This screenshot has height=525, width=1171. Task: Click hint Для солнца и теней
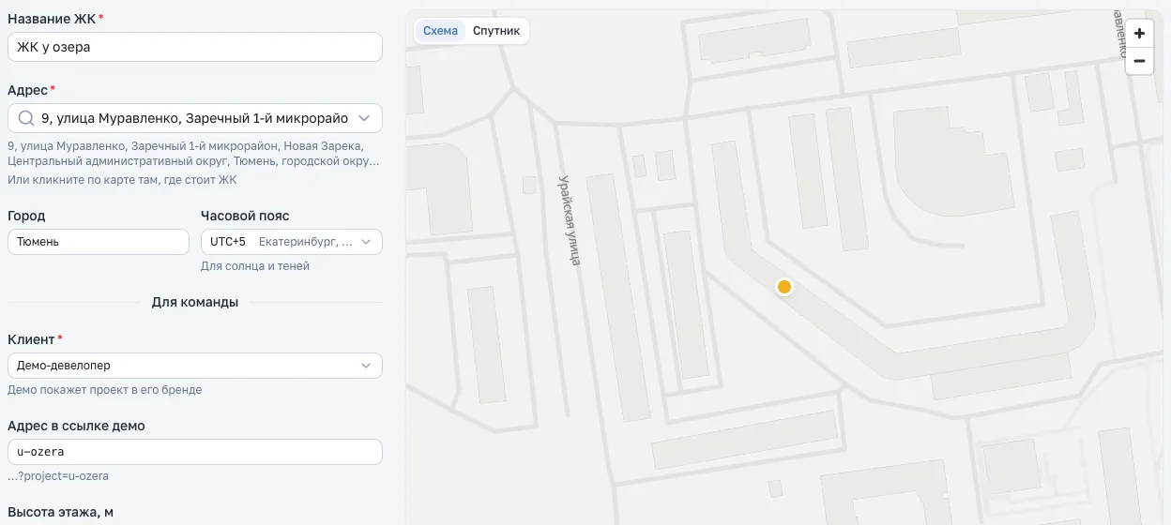255,266
